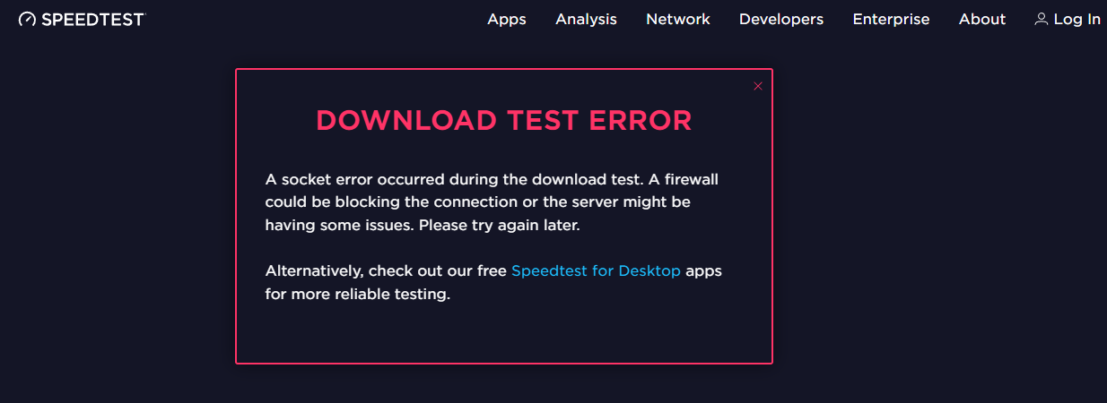Click the 'Alternatively, check out our free' text
Screen dimensions: 1107x403
point(387,270)
